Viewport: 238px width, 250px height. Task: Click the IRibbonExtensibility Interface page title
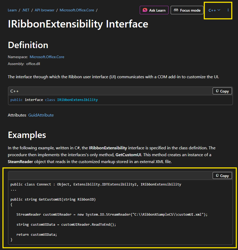point(78,24)
